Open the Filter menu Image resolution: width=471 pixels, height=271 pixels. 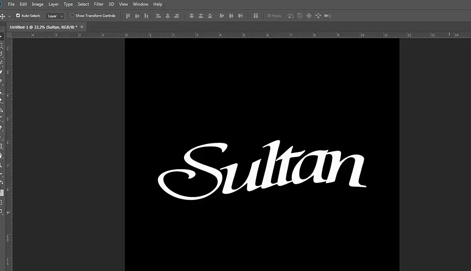pyautogui.click(x=99, y=4)
